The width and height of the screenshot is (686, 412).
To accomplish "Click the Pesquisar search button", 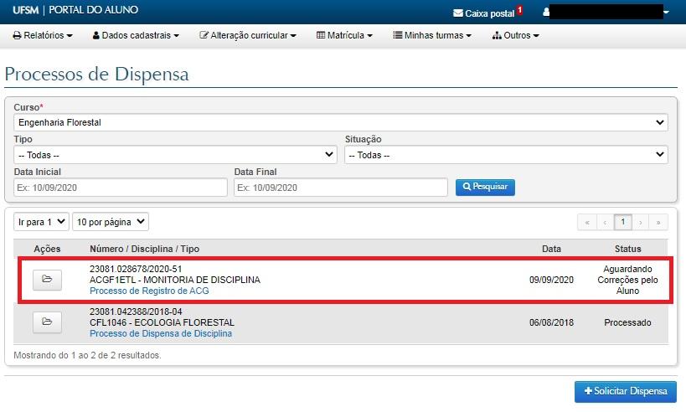I will click(x=485, y=187).
